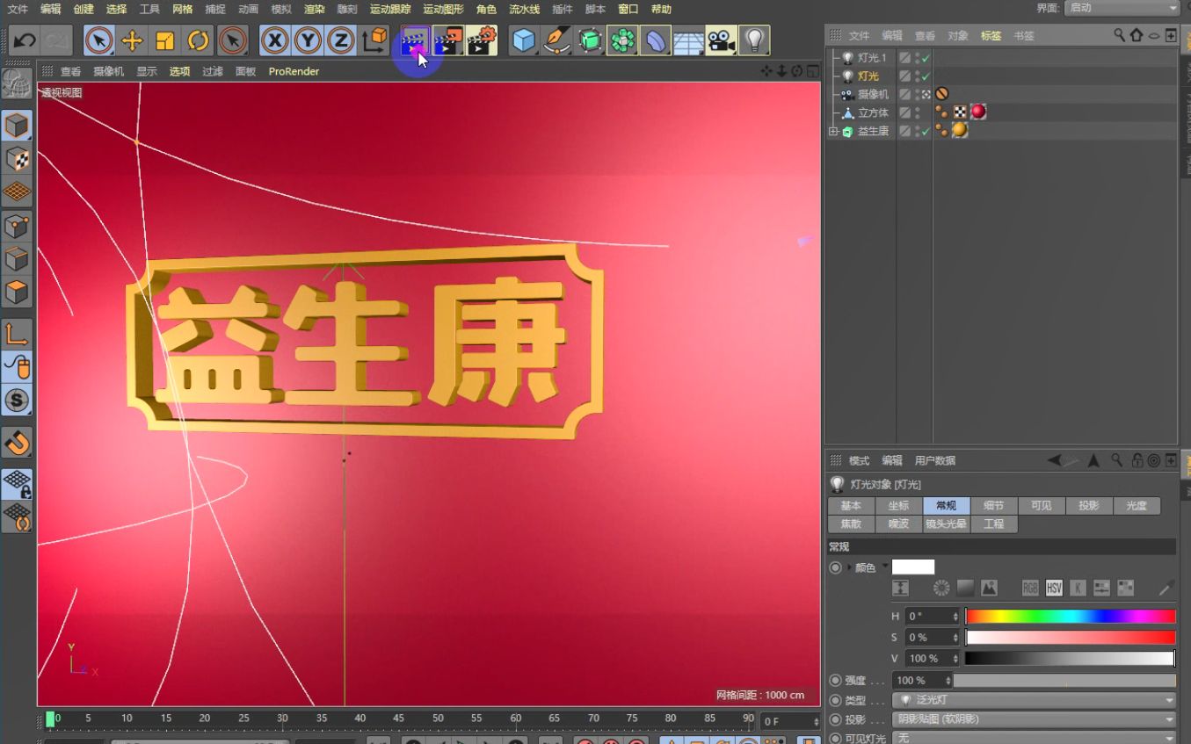Open the 类型 dropdown showing 泛光灯
The height and width of the screenshot is (744, 1191).
(1033, 699)
